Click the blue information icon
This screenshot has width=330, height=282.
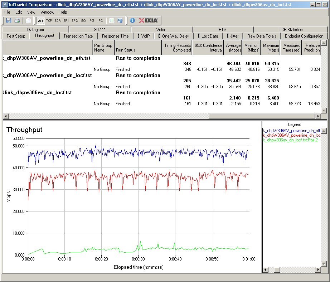(x=132, y=21)
